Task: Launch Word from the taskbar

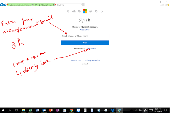Action: pyautogui.click(x=37, y=110)
